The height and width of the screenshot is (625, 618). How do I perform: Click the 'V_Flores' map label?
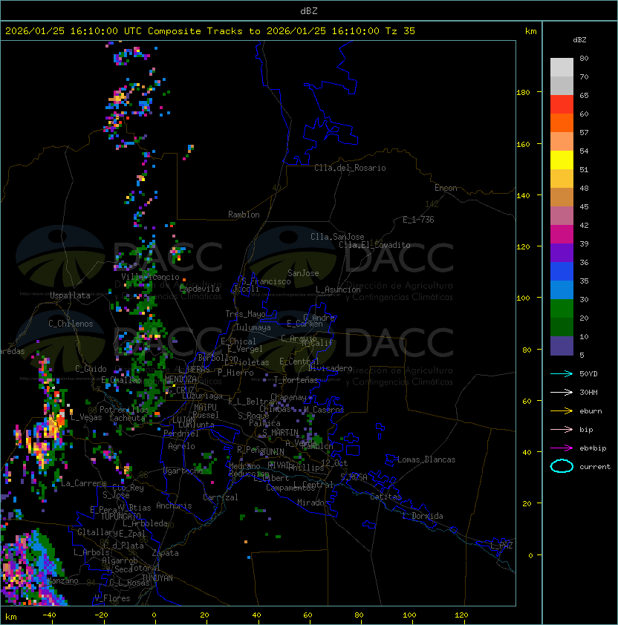112,598
